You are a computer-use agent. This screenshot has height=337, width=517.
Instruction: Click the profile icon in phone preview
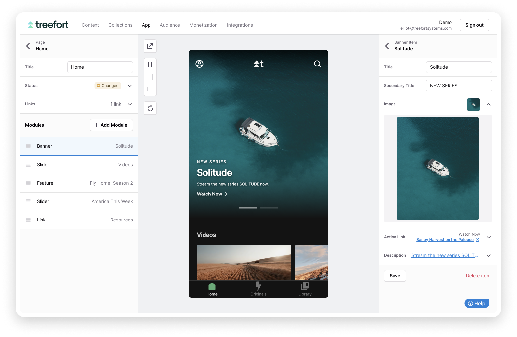click(x=199, y=64)
